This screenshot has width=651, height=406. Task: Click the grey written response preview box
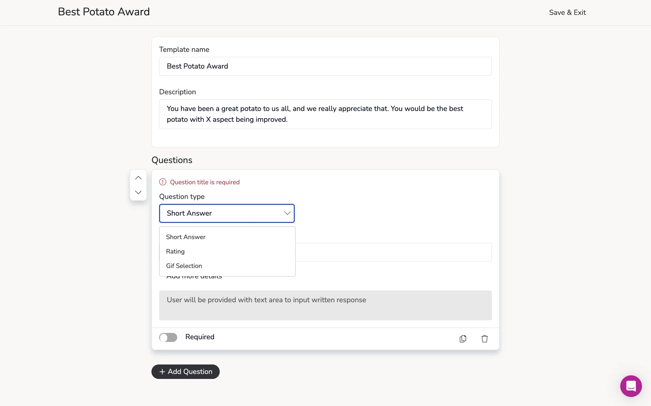pyautogui.click(x=325, y=305)
